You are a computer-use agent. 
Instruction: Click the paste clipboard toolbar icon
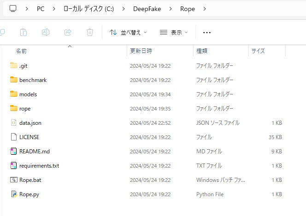[24, 32]
